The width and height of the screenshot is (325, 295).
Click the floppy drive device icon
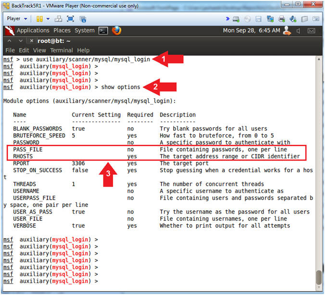point(258,19)
